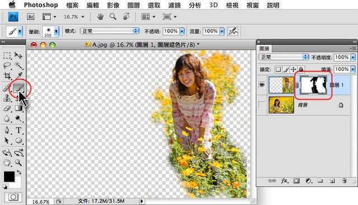Open the layer 不透明度 arrow dropdown
Viewport: 358px width, 205px height.
click(x=353, y=57)
